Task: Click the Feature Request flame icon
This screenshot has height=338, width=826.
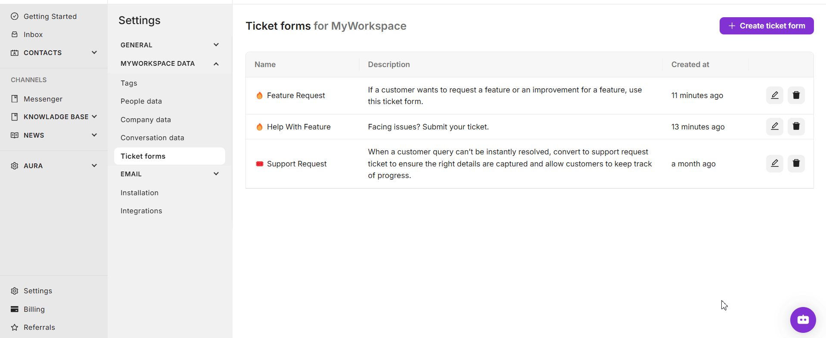Action: pyautogui.click(x=259, y=95)
